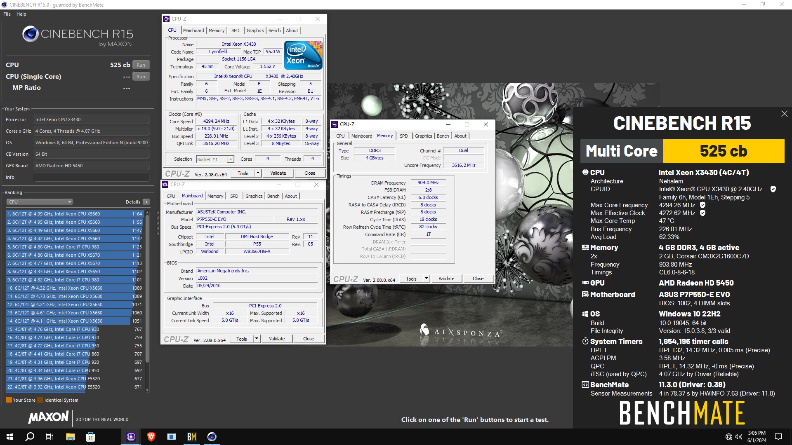Click Uncore Frequency 3616.2 MHz value
This screenshot has width=792, height=445.
[464, 165]
